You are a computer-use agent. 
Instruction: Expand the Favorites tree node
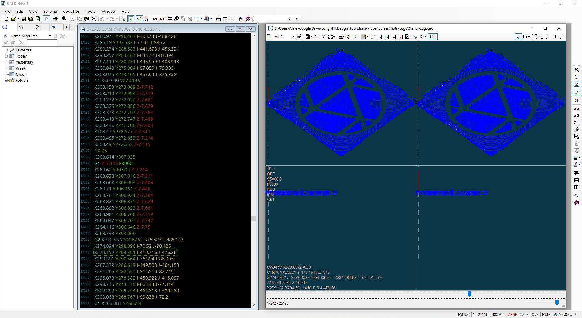pyautogui.click(x=6, y=50)
